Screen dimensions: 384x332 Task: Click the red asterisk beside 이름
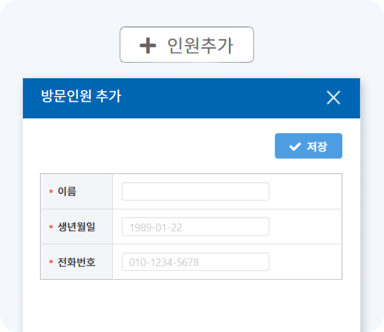[51, 192]
